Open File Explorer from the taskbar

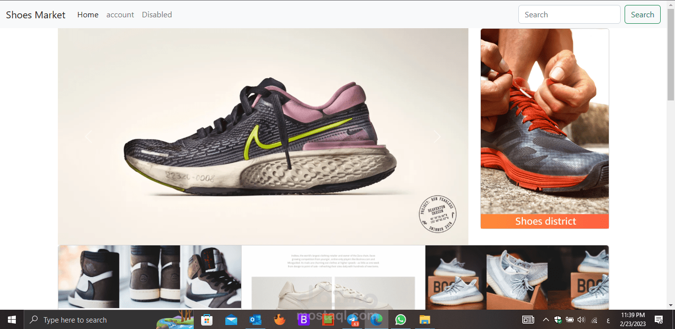pyautogui.click(x=425, y=320)
